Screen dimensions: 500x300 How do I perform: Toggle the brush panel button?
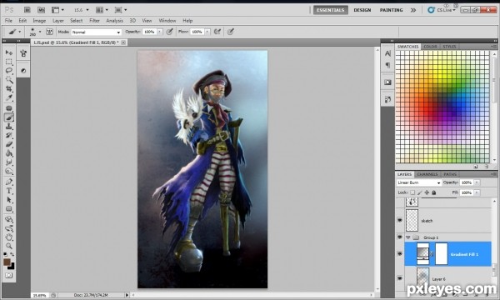tap(49, 32)
